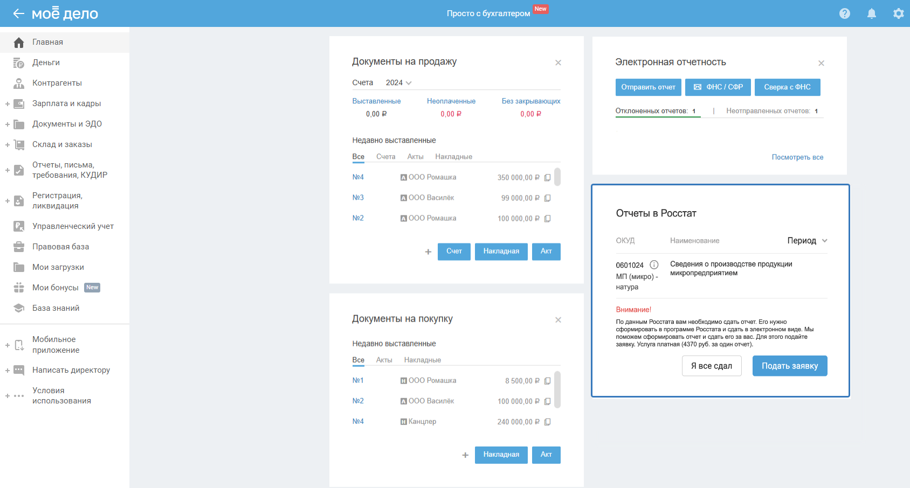Click the Деньги sidebar icon
910x488 pixels.
point(19,63)
